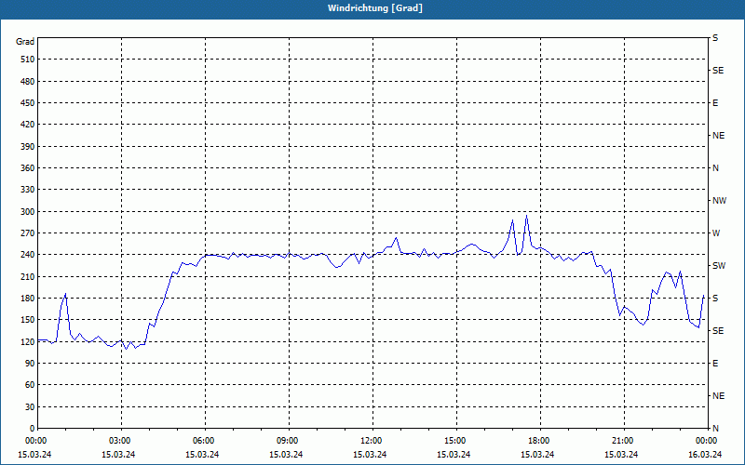Image resolution: width=745 pixels, height=465 pixels.
Task: Click the 03:00 time label
Action: (122, 441)
